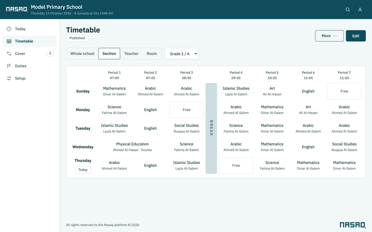This screenshot has height=232, width=372.
Task: Click the Published status badge
Action: point(77,38)
